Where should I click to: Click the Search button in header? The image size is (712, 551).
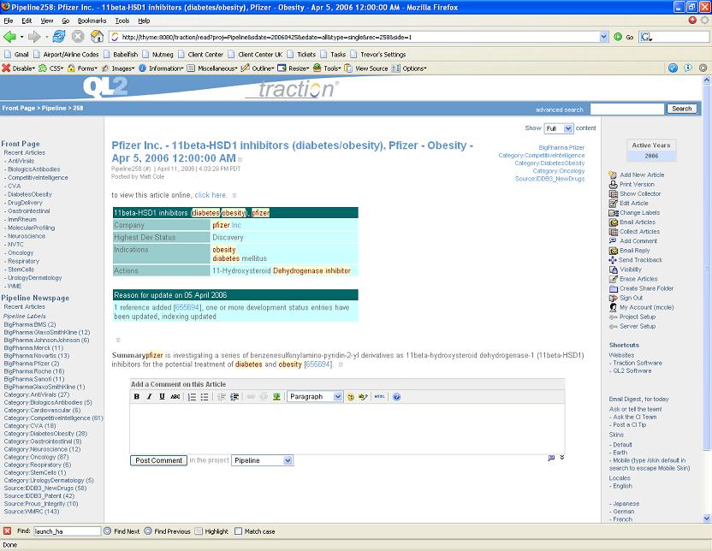pyautogui.click(x=681, y=109)
